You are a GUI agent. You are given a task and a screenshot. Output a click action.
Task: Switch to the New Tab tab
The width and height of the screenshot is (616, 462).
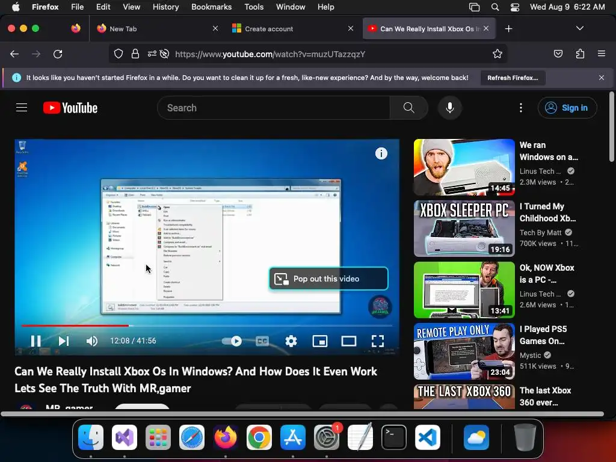pyautogui.click(x=157, y=29)
